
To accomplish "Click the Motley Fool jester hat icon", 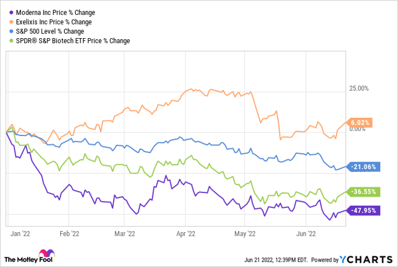I will tap(45, 254).
